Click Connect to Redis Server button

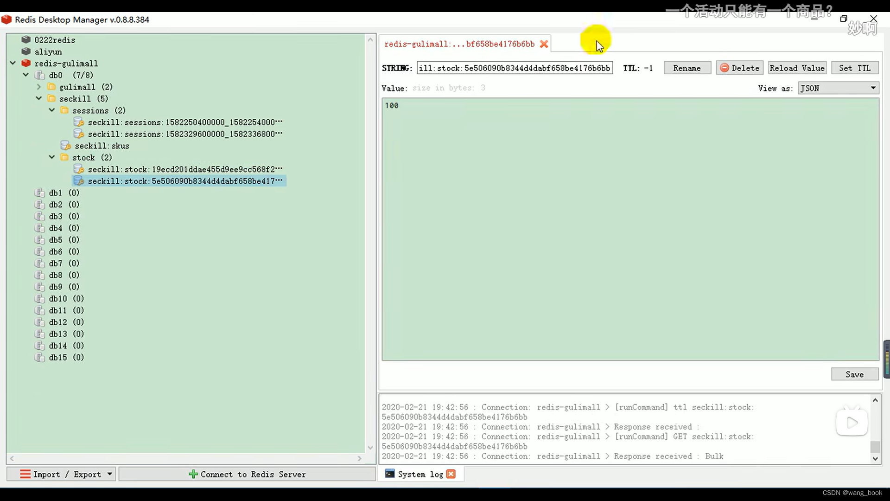(x=247, y=474)
